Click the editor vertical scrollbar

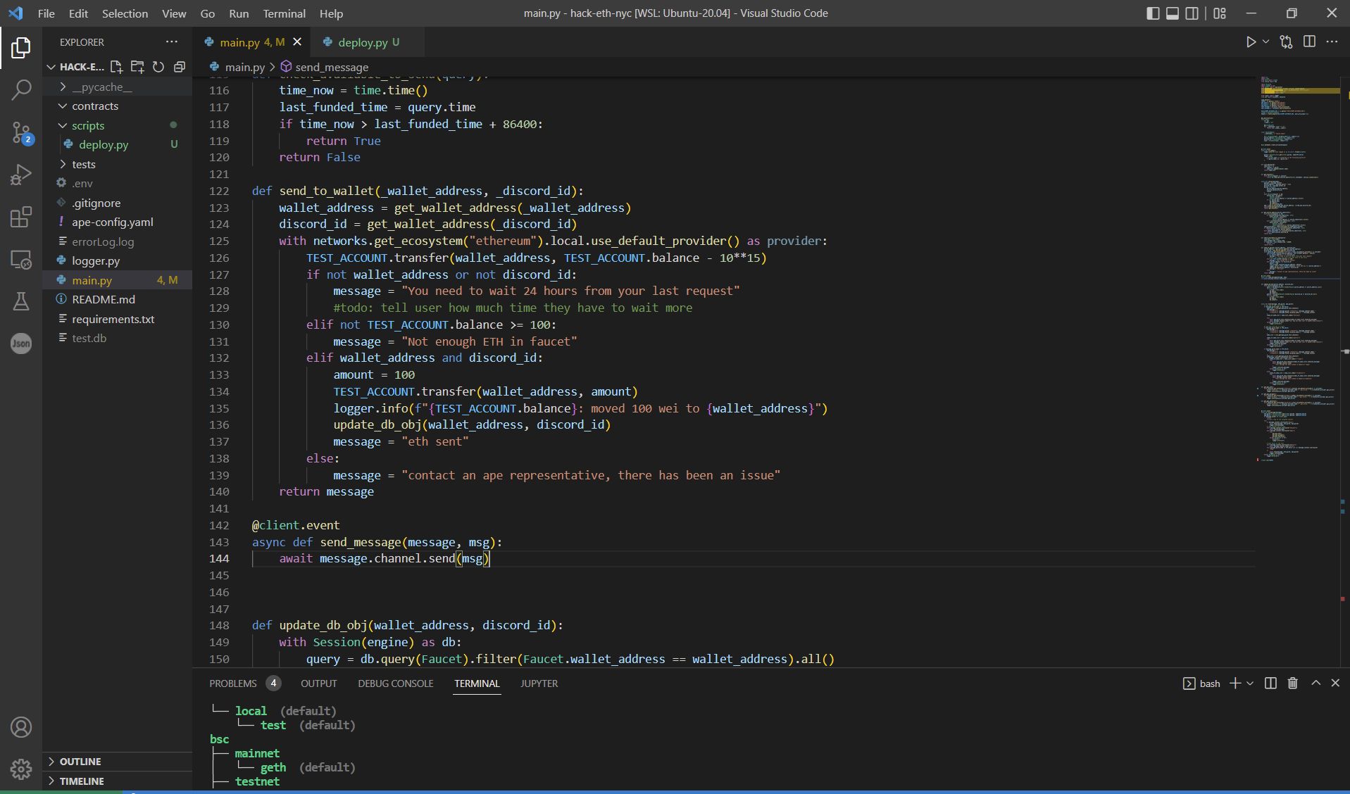click(1344, 371)
